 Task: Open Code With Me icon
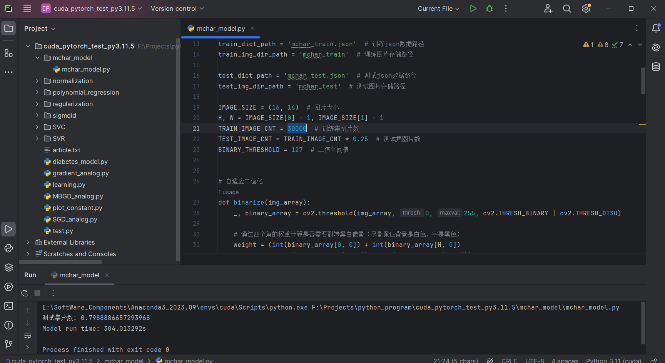(548, 8)
